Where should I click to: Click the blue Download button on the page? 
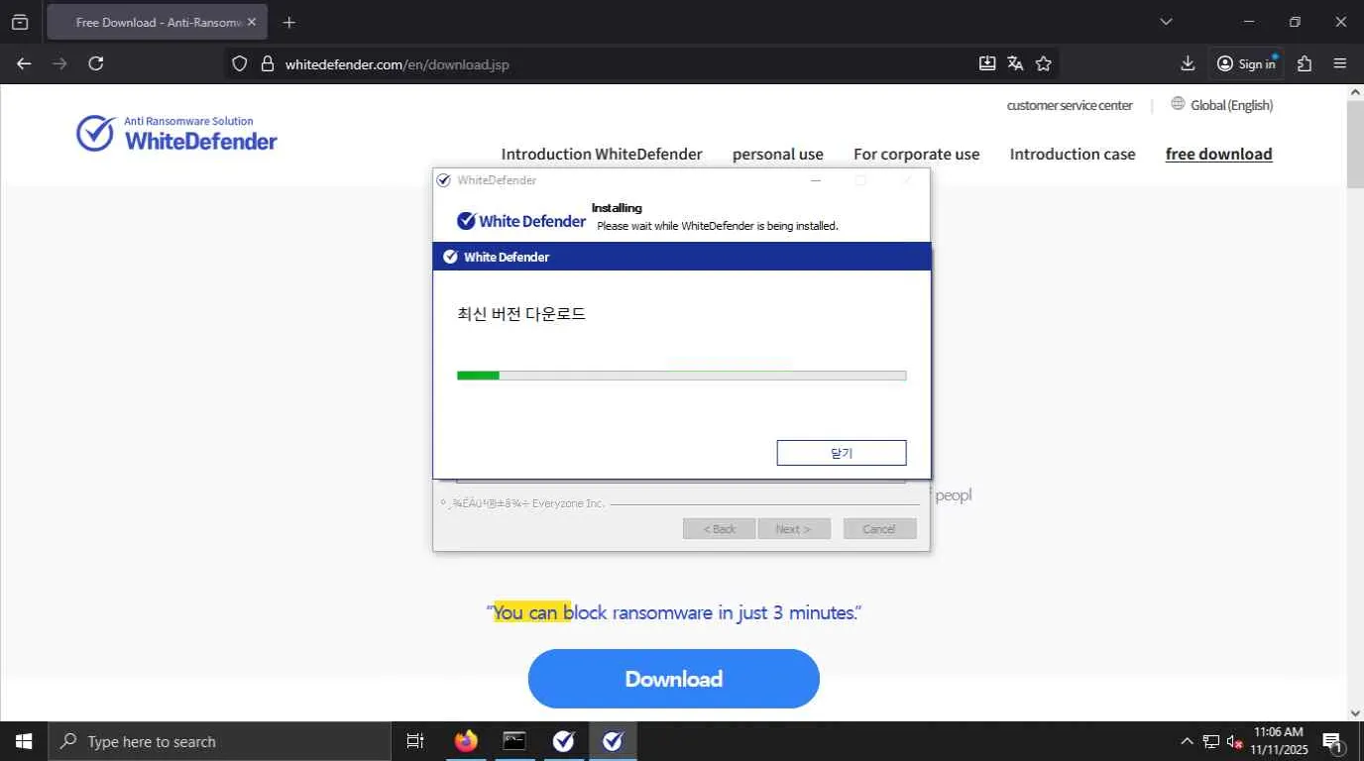click(674, 679)
